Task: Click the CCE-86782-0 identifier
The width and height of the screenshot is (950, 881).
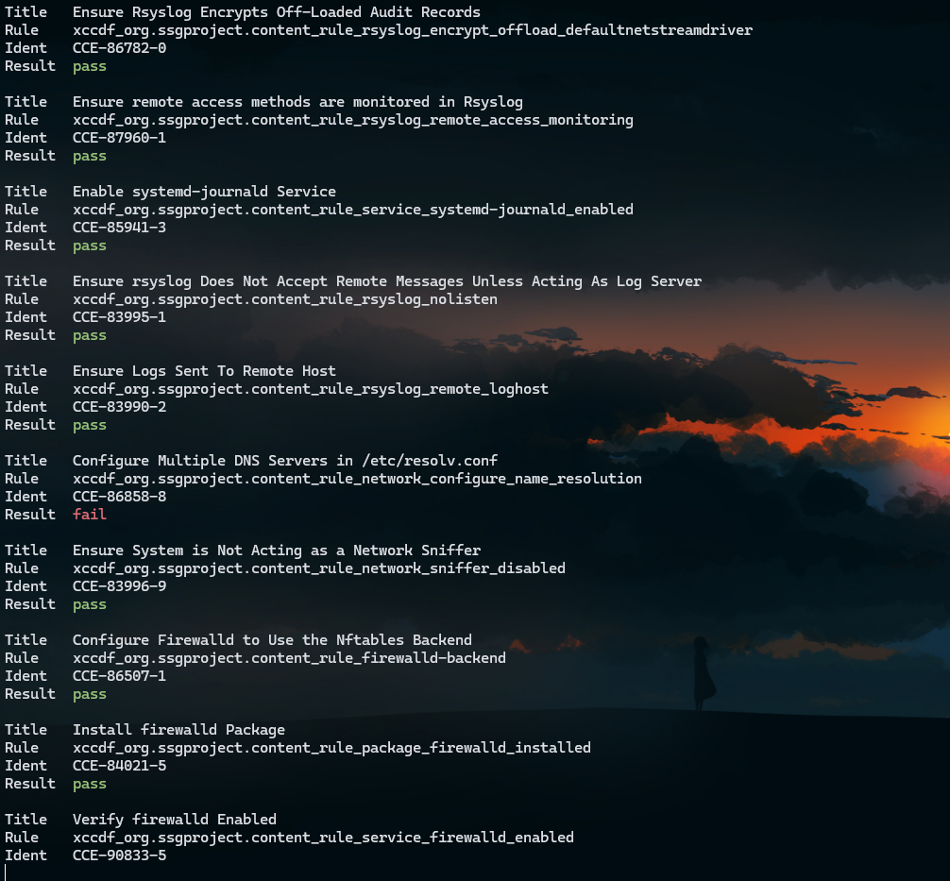Action: pos(119,48)
